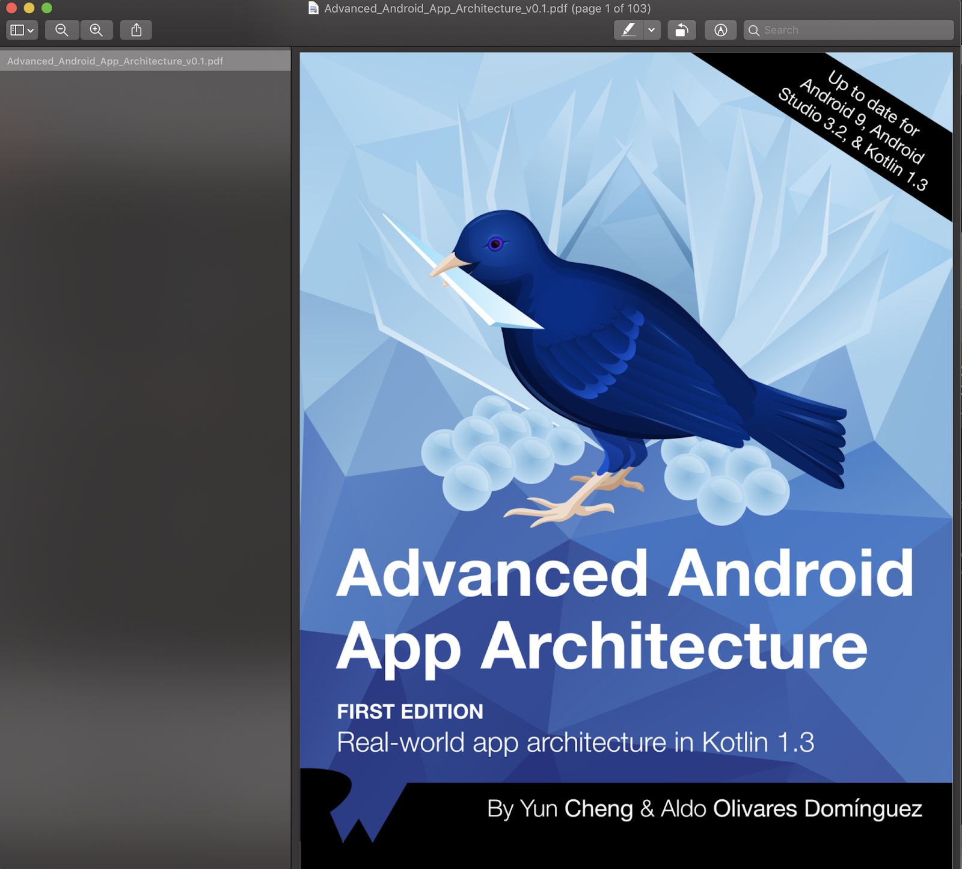The width and height of the screenshot is (962, 869).
Task: Open the highlight color dropdown chevron
Action: click(650, 30)
